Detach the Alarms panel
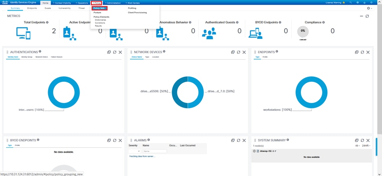The image size is (382, 176). [x=233, y=140]
